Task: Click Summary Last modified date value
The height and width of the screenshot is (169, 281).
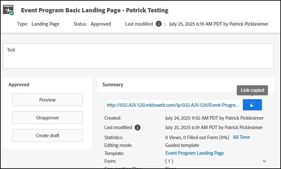Action: click(214, 127)
